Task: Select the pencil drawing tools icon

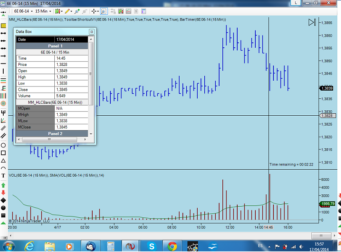Action: (x=68, y=11)
